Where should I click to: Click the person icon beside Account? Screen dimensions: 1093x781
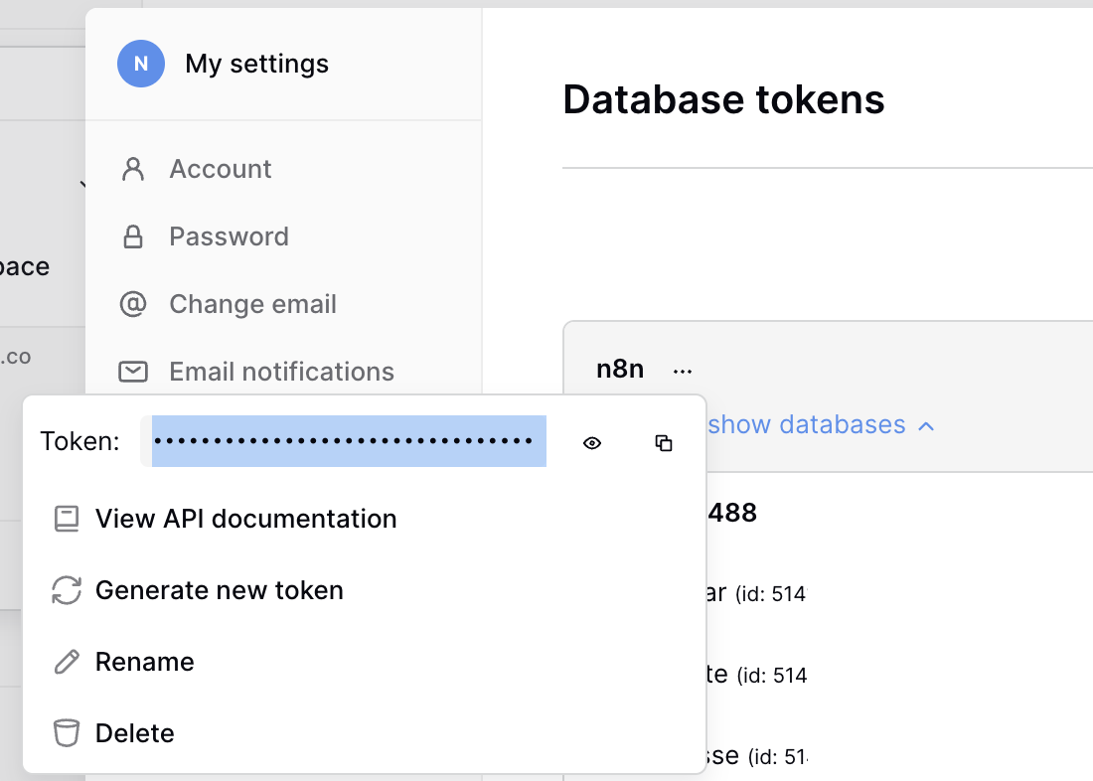point(133,169)
